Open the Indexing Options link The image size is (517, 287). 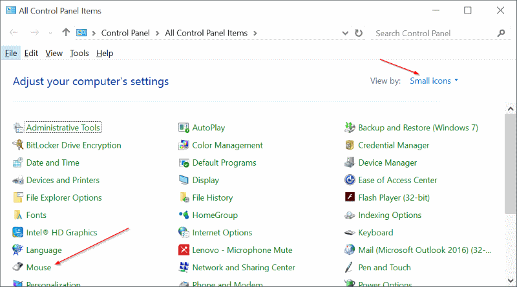tap(390, 215)
